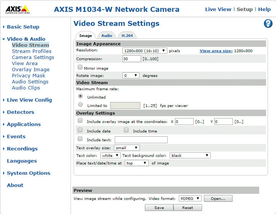The width and height of the screenshot is (276, 214).
Task: Click the Open... preview button
Action: [218, 198]
